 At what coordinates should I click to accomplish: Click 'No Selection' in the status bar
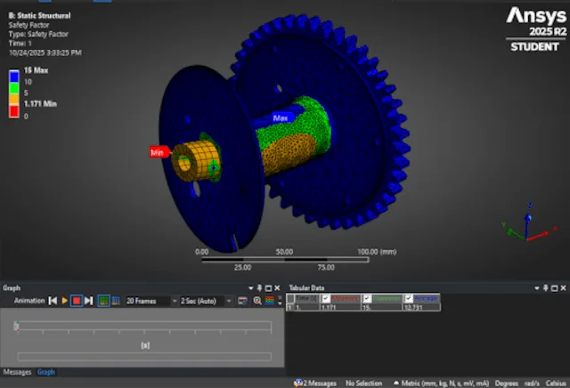[363, 384]
